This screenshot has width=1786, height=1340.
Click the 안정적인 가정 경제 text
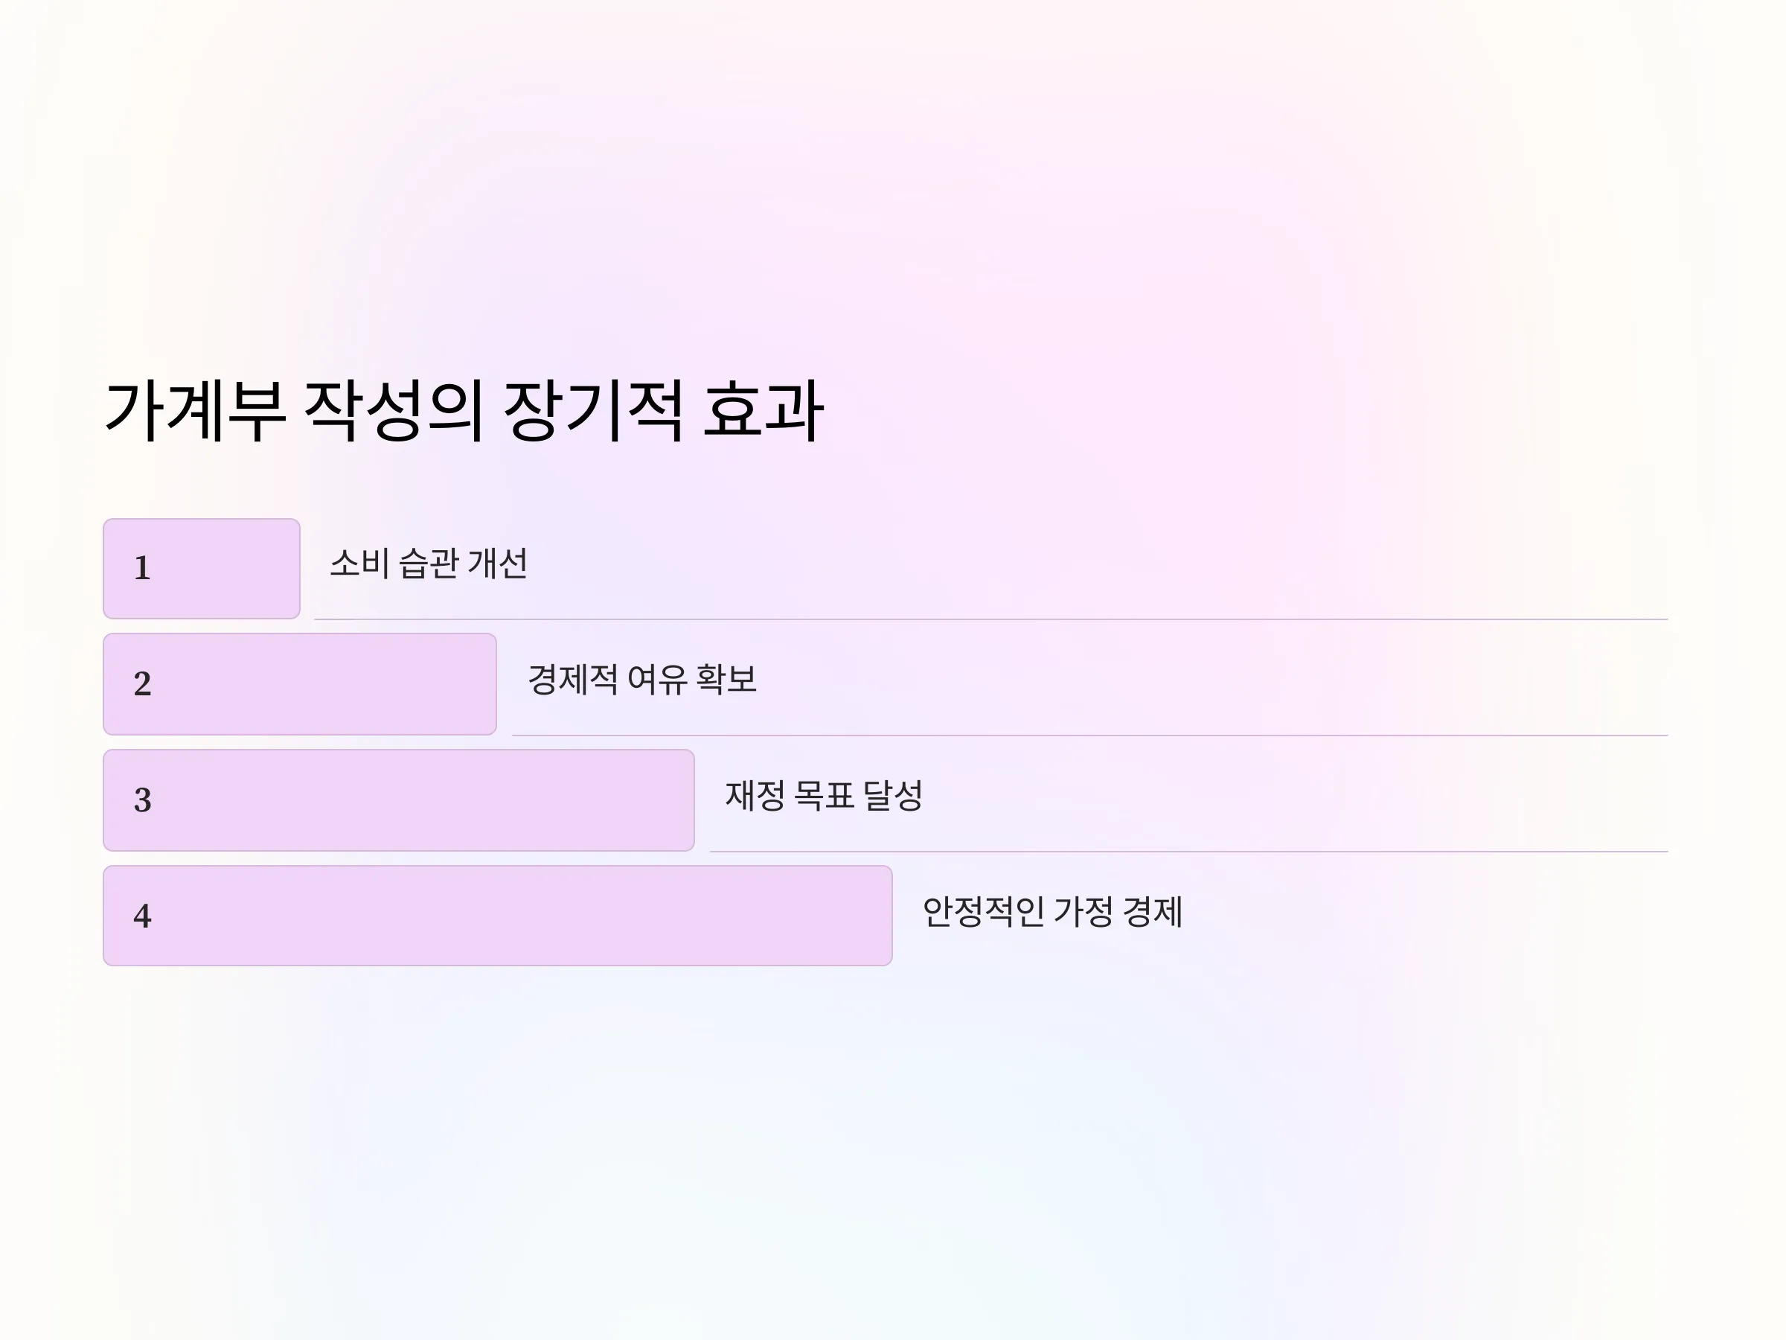point(1052,912)
